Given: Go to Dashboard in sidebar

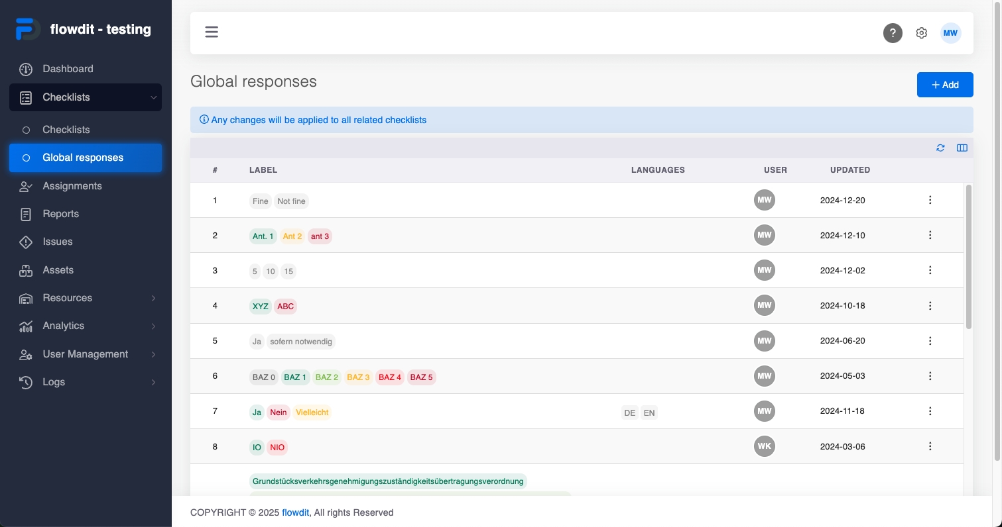Looking at the screenshot, I should tap(68, 69).
